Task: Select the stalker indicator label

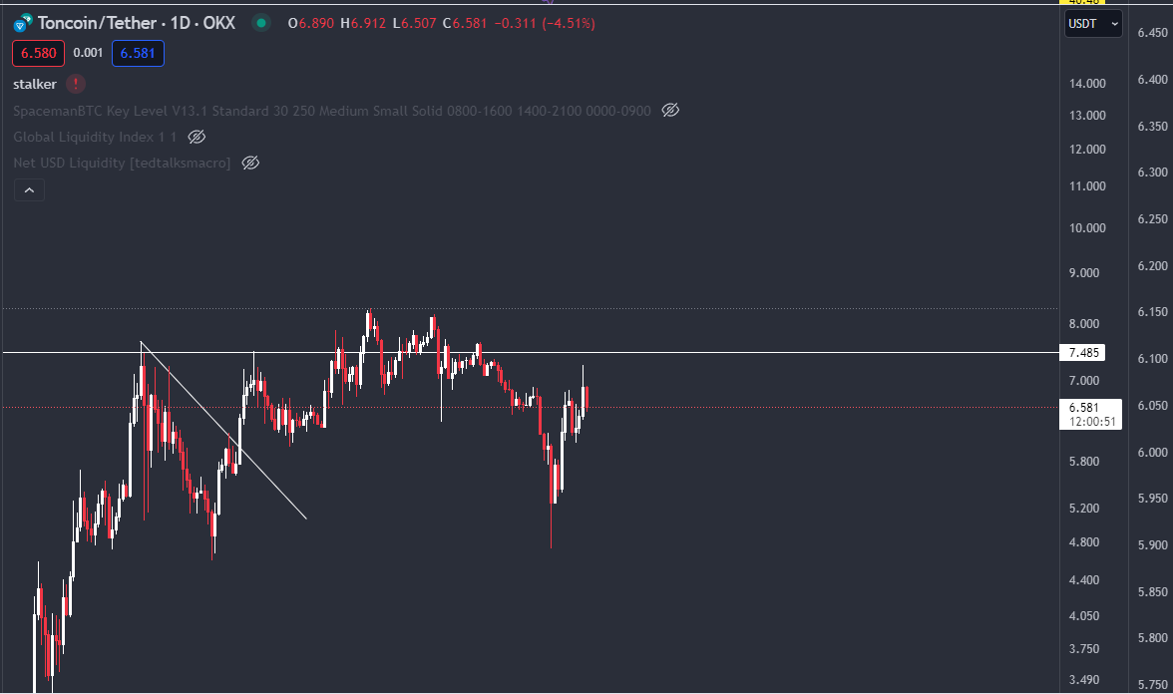Action: (x=35, y=85)
